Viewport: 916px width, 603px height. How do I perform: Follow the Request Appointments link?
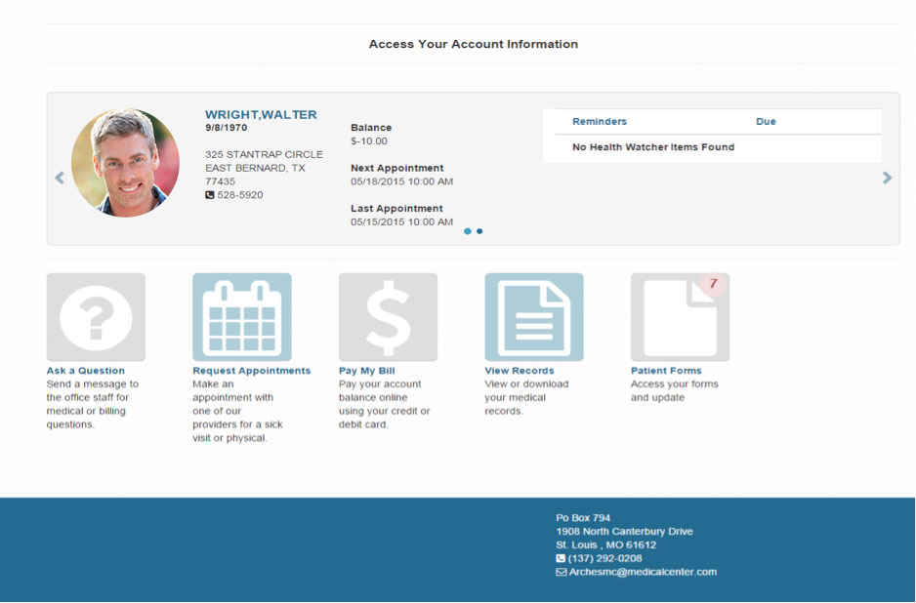(x=252, y=371)
